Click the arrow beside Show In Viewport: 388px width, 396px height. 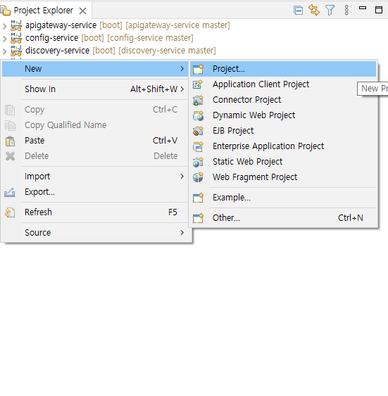click(182, 89)
